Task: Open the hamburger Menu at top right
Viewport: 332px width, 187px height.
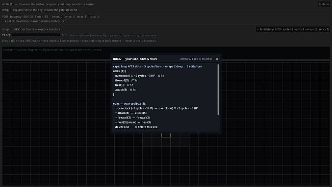Action: pos(324,4)
